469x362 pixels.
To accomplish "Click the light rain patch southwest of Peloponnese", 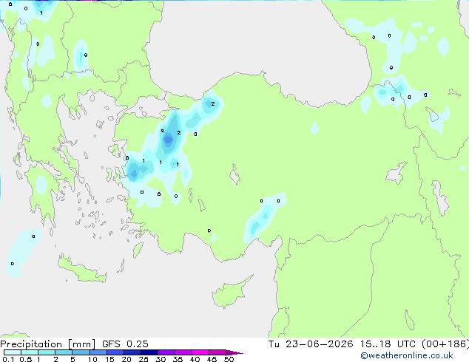I will point(21,253).
